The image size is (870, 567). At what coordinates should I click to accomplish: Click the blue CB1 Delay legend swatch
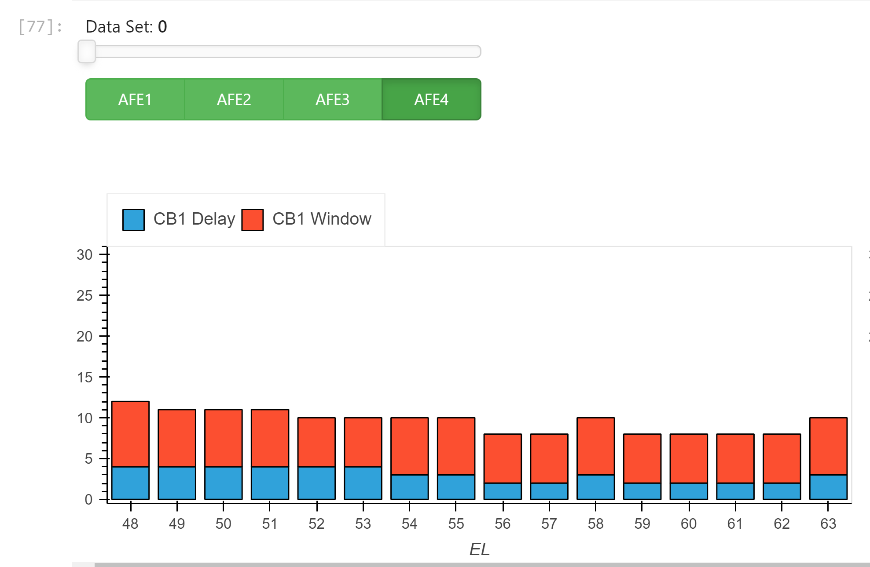[133, 220]
